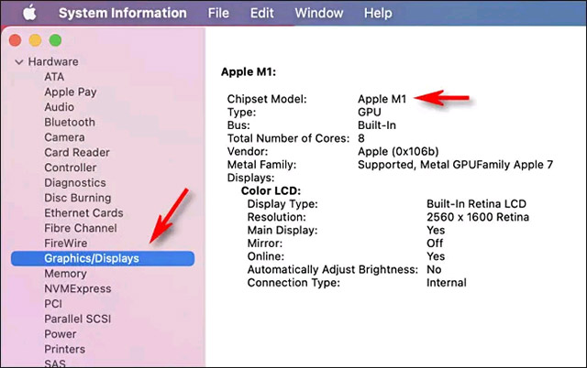This screenshot has width=587, height=368.
Task: Click the 'Displays:' label
Action: coord(250,178)
